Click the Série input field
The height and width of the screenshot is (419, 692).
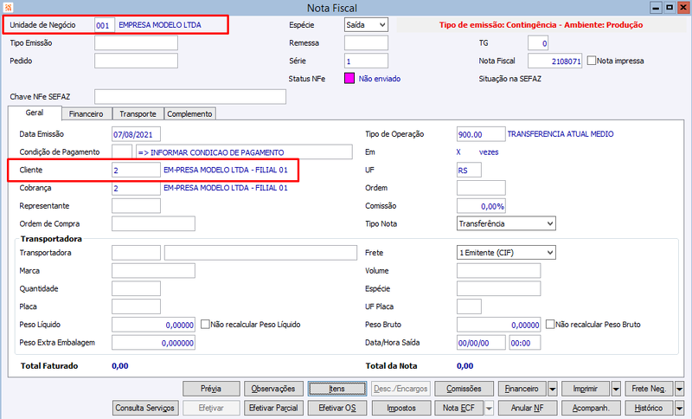[x=366, y=61]
